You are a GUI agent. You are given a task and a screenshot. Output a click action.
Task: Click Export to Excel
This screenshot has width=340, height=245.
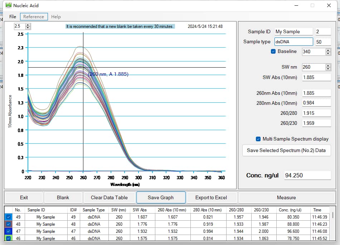pos(211,197)
